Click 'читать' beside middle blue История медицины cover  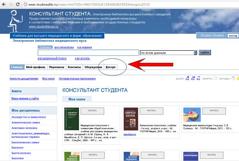[152, 155]
